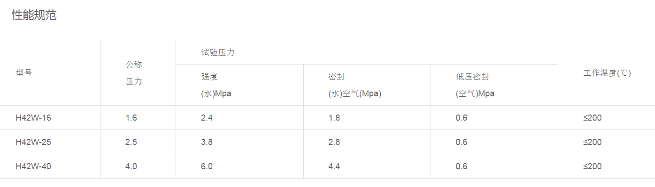This screenshot has width=655, height=187.
Task: Click nominal pressure value 2.5
Action: click(x=131, y=142)
